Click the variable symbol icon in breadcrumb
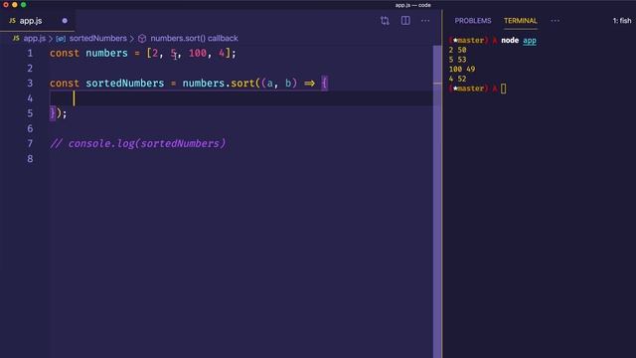The height and width of the screenshot is (358, 636). tap(61, 39)
